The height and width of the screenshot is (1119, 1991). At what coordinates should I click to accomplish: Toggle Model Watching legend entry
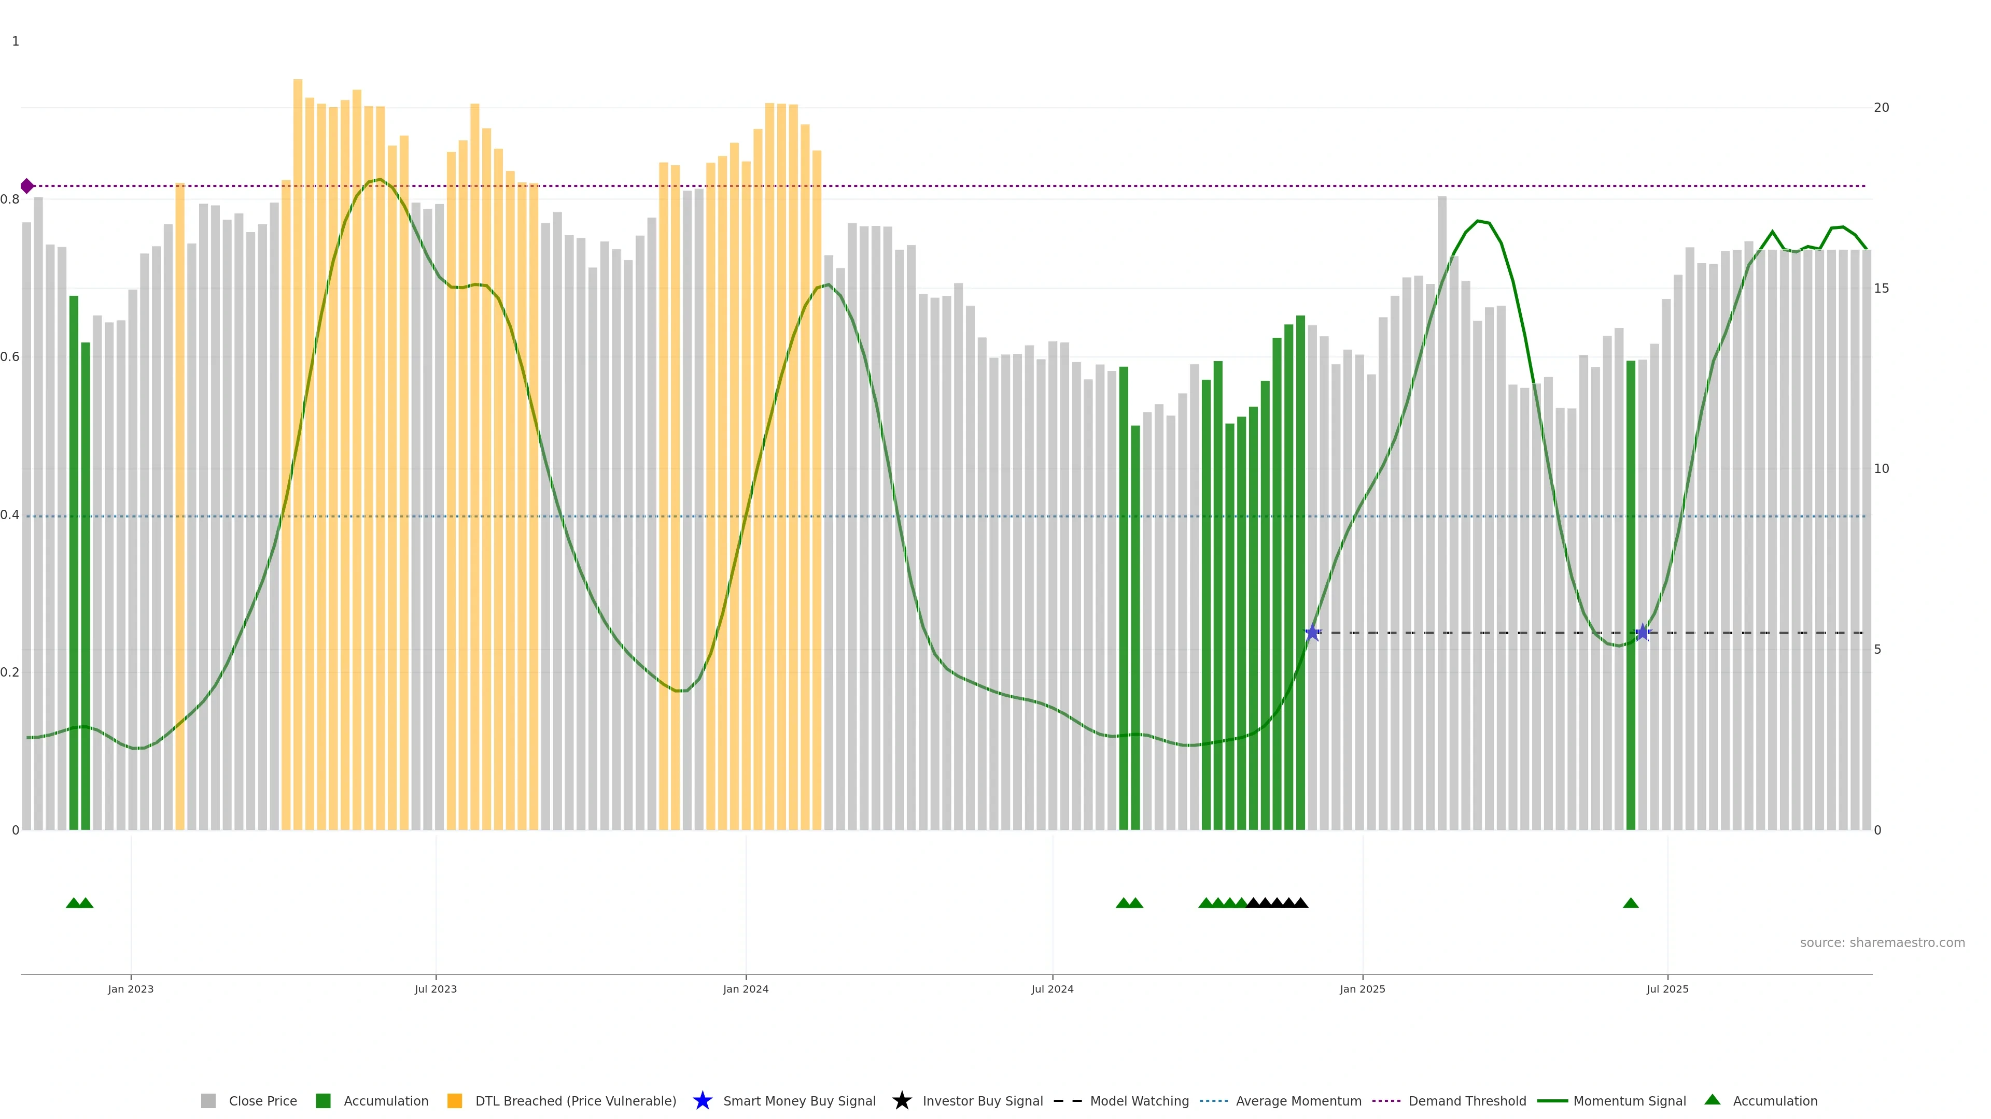tap(1139, 1101)
